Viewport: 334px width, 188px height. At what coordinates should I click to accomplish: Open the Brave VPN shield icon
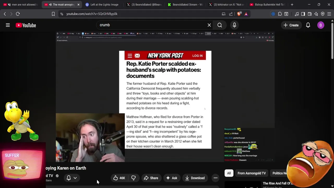pyautogui.click(x=323, y=14)
